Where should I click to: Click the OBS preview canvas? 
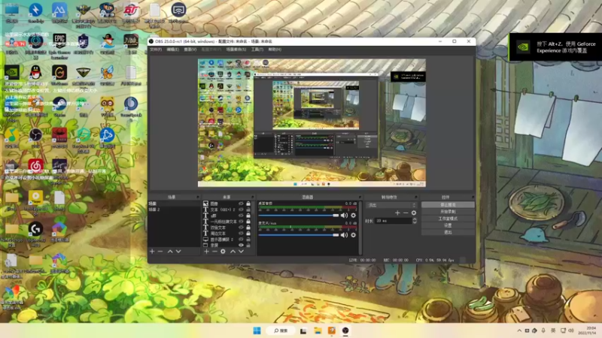pos(312,122)
